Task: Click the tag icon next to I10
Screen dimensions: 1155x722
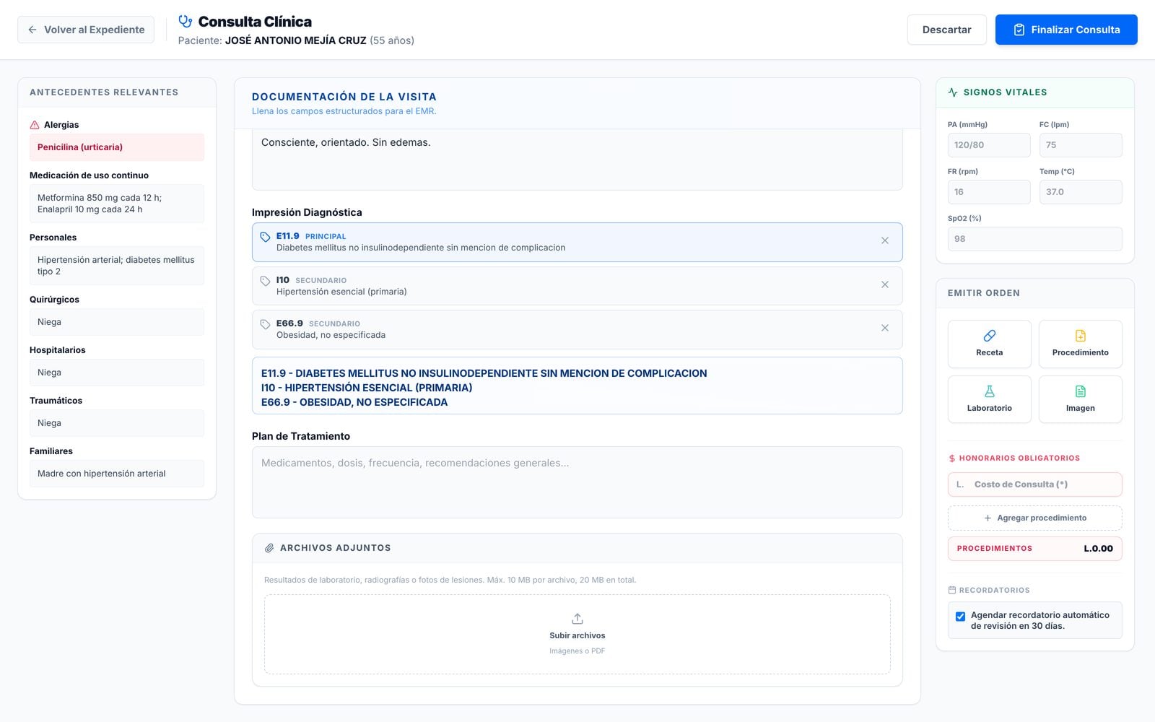Action: pyautogui.click(x=265, y=281)
